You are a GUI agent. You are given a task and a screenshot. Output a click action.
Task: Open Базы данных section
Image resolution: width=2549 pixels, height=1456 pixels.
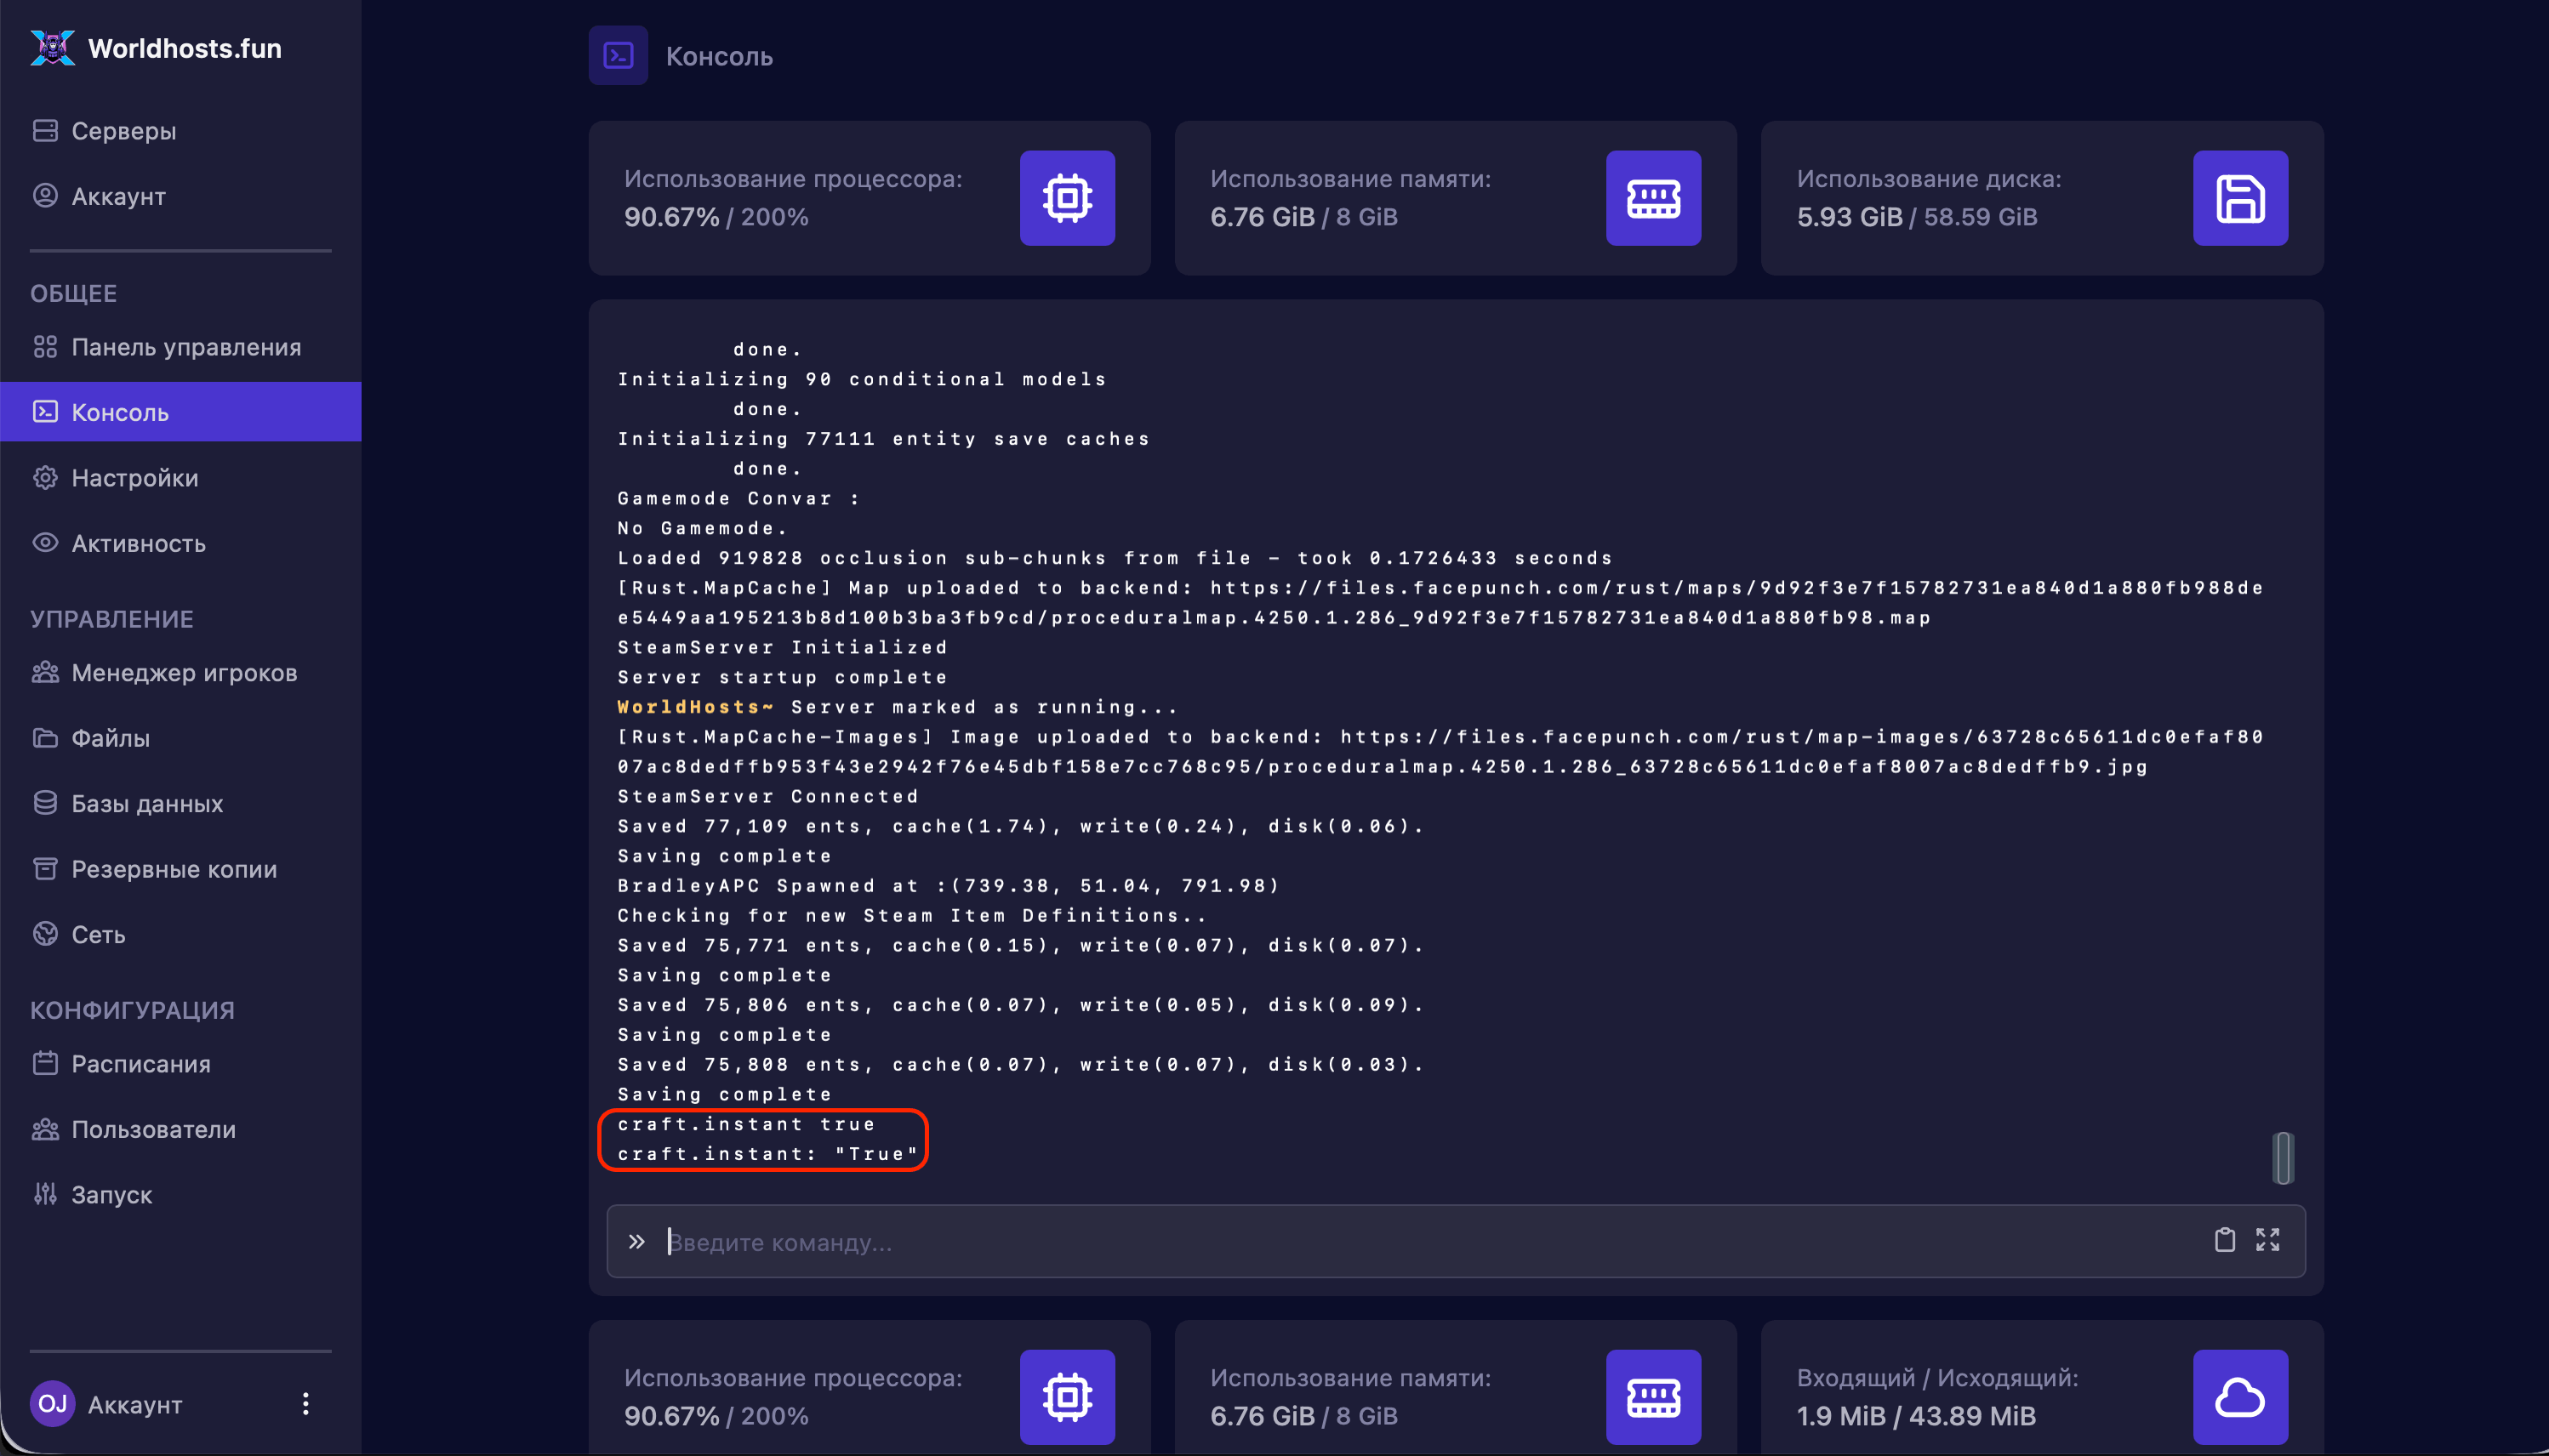180,804
